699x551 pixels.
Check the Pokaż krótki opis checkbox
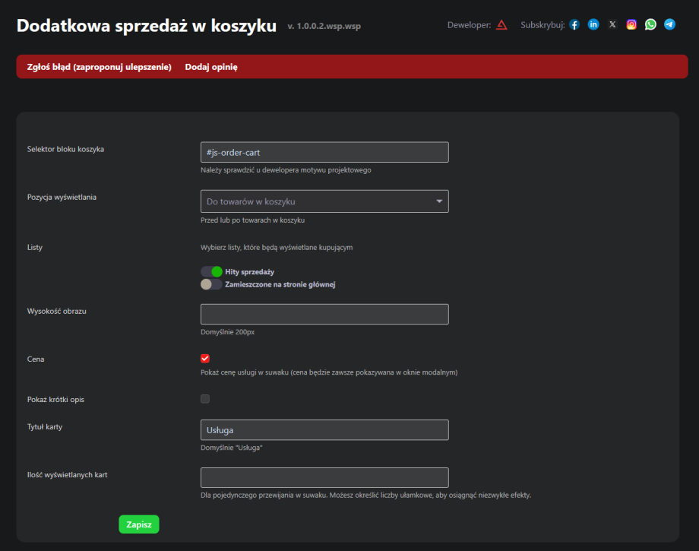(205, 399)
